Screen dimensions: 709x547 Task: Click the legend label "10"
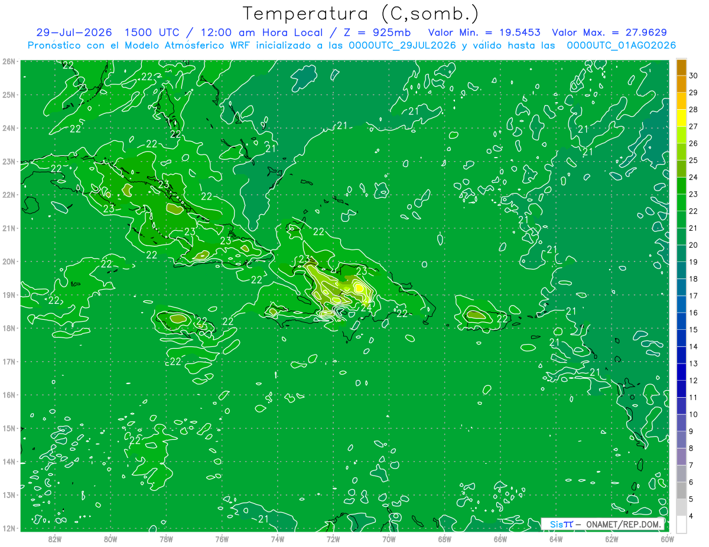pyautogui.click(x=693, y=414)
